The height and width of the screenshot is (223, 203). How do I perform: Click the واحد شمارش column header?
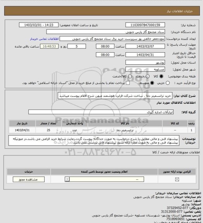pos(75,123)
